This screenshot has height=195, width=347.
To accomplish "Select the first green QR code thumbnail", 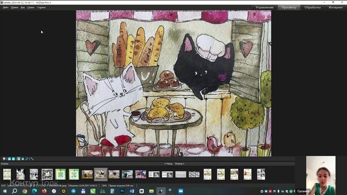I will 60,174.
